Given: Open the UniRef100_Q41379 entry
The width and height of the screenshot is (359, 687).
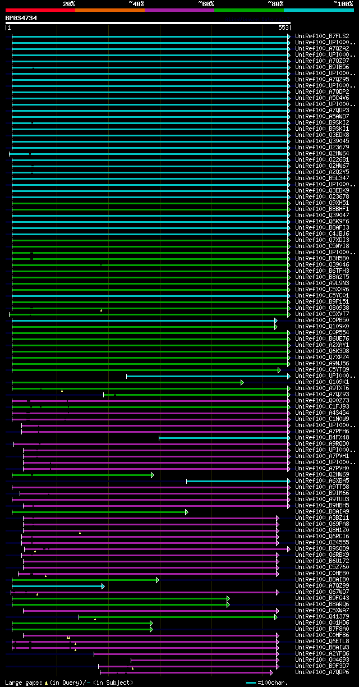Looking at the screenshot, I should click(x=323, y=617).
